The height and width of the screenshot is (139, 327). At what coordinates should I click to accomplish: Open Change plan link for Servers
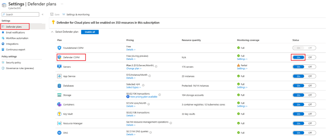click(x=134, y=69)
